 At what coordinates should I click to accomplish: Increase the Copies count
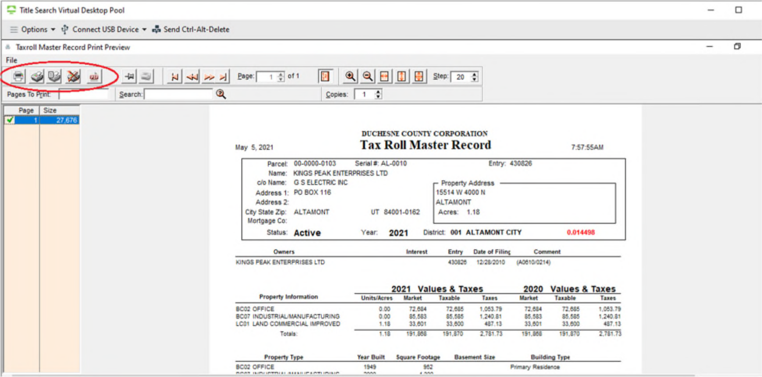[x=378, y=92]
